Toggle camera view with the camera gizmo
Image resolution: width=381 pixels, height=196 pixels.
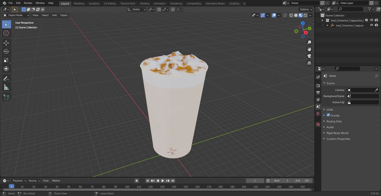pyautogui.click(x=309, y=56)
